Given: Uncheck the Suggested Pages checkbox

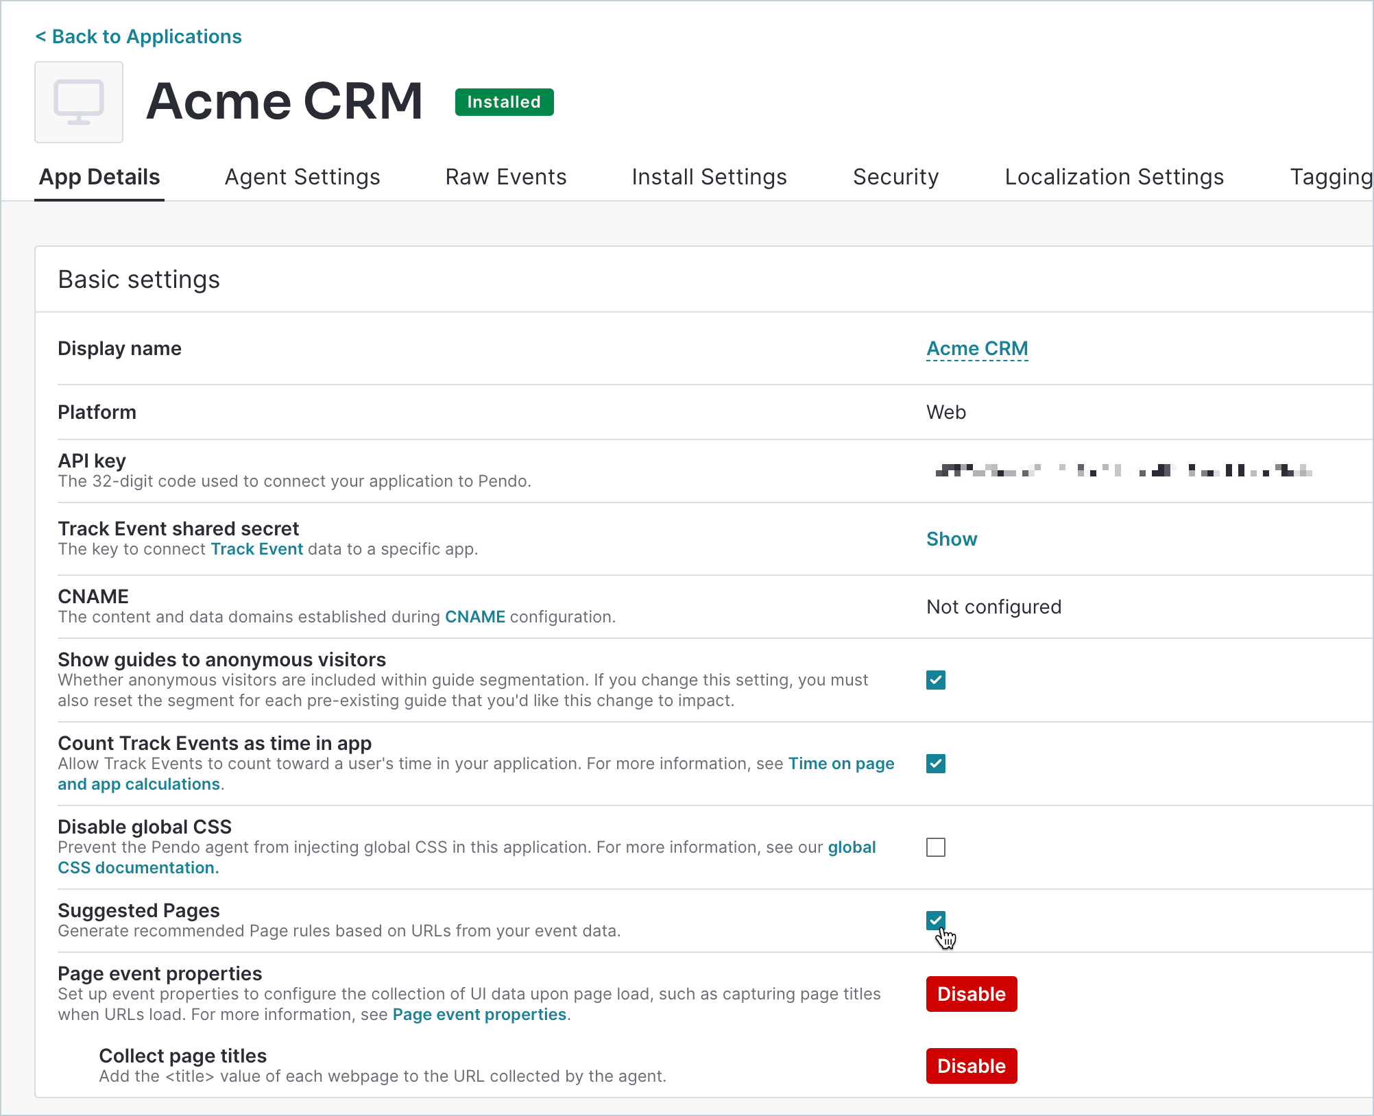Looking at the screenshot, I should click(936, 921).
